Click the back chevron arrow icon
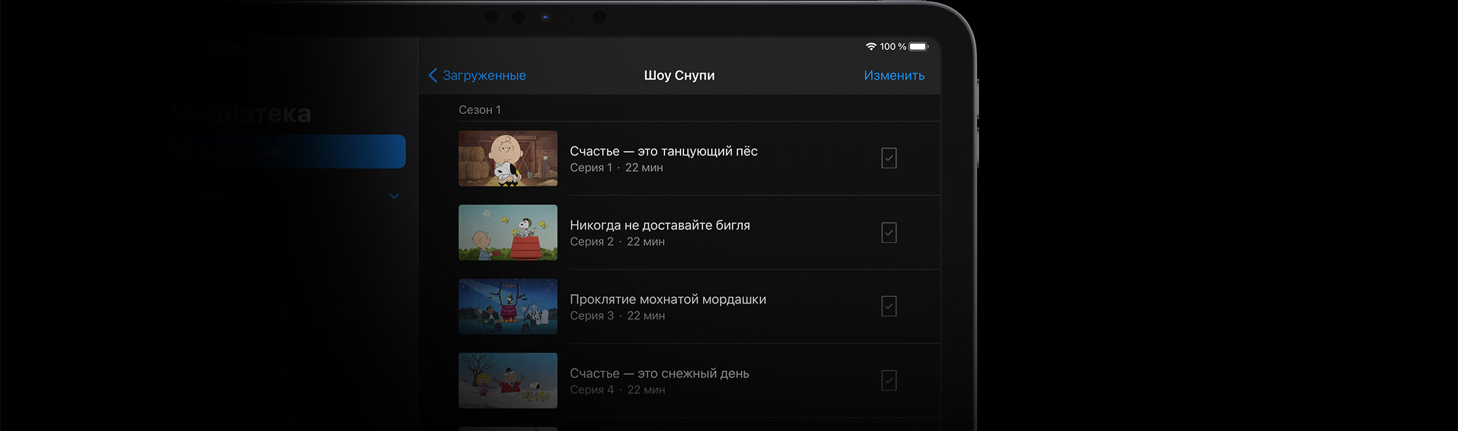 point(433,75)
